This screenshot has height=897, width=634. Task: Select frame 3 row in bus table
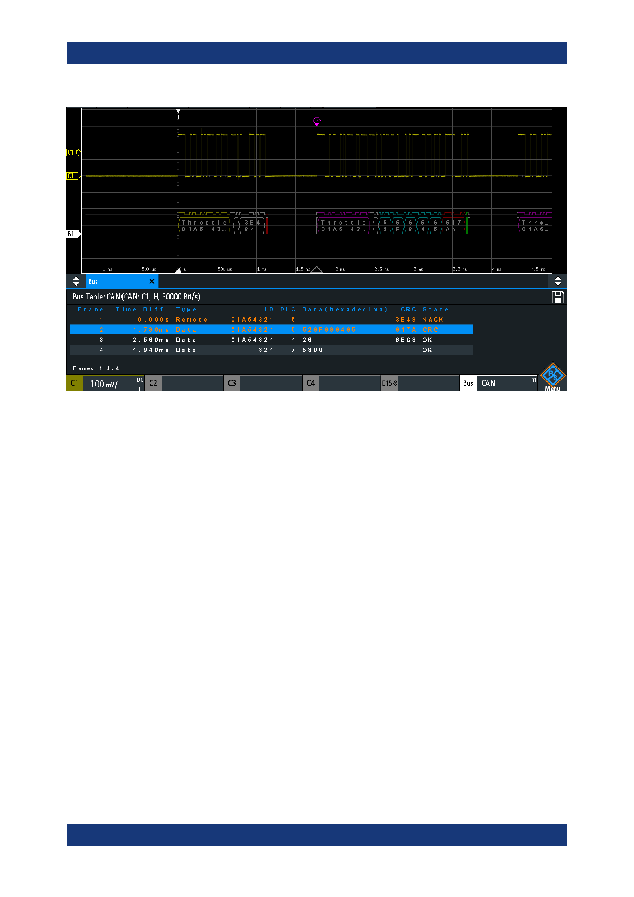tap(272, 340)
